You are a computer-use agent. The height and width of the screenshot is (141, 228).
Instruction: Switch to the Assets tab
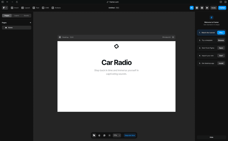(26, 15)
